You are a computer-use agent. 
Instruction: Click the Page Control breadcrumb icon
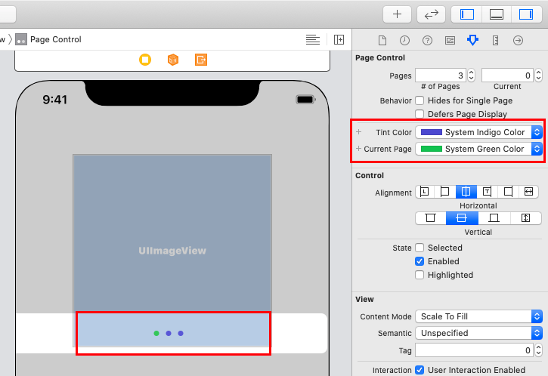pyautogui.click(x=21, y=39)
